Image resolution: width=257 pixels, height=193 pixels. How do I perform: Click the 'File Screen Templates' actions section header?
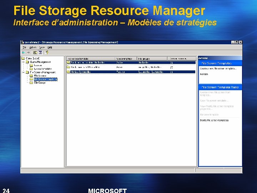pyautogui.click(x=220, y=63)
